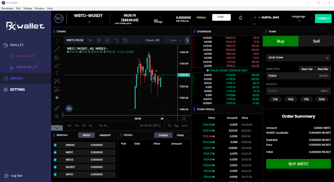Toggle the WEOS balance switch

point(56,160)
